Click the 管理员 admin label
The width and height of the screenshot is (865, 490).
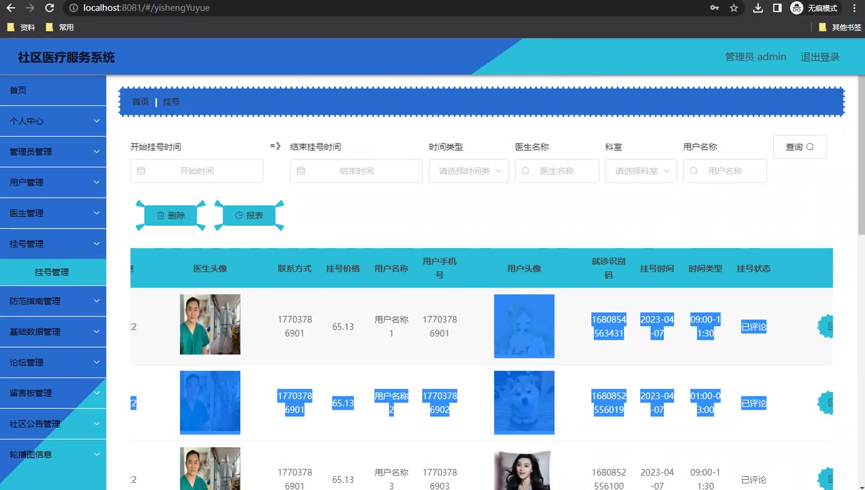756,57
